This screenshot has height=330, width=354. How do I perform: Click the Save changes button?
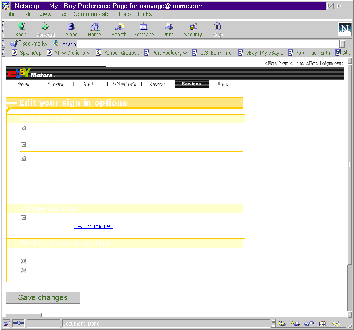click(x=43, y=298)
